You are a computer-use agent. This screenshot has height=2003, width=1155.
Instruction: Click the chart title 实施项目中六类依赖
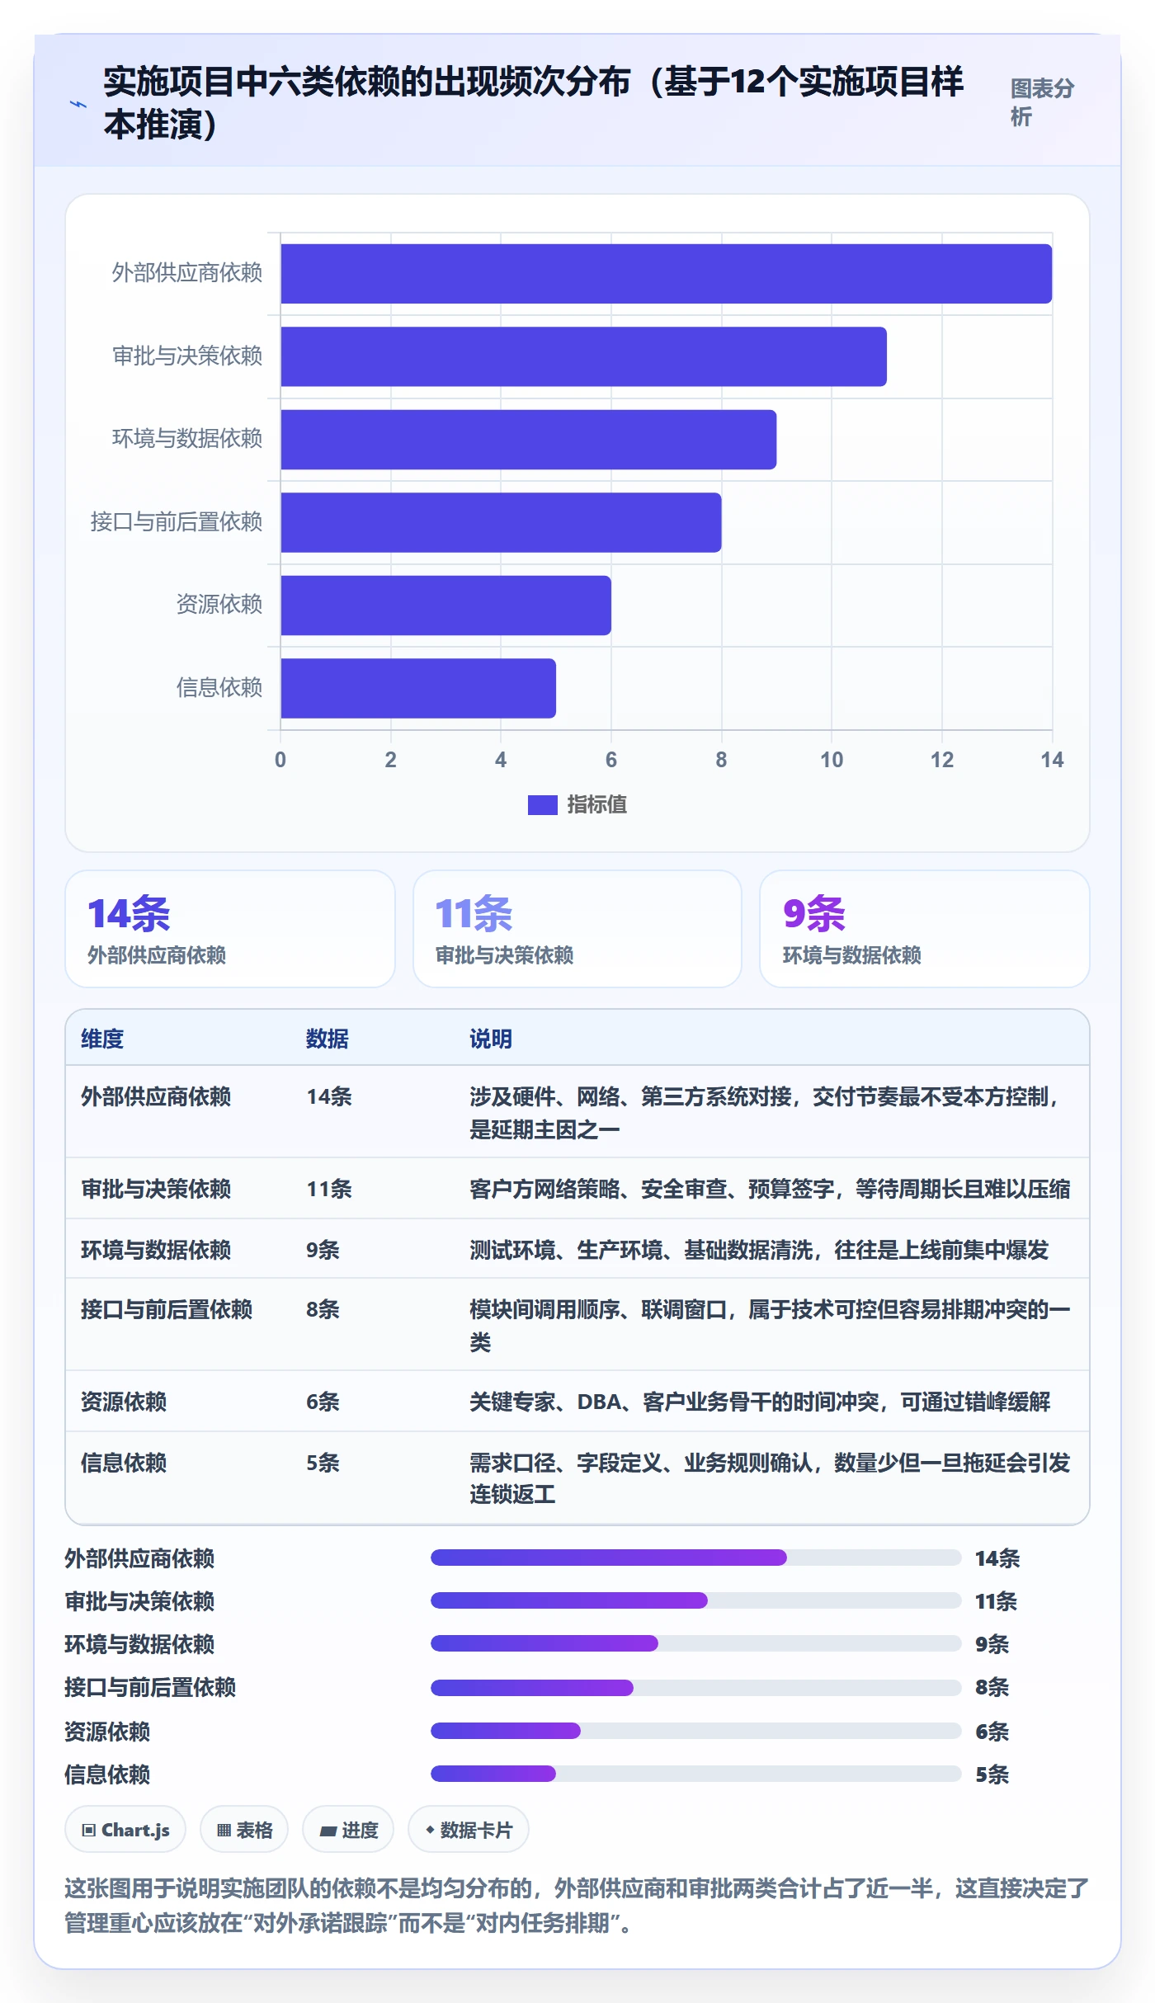point(533,103)
